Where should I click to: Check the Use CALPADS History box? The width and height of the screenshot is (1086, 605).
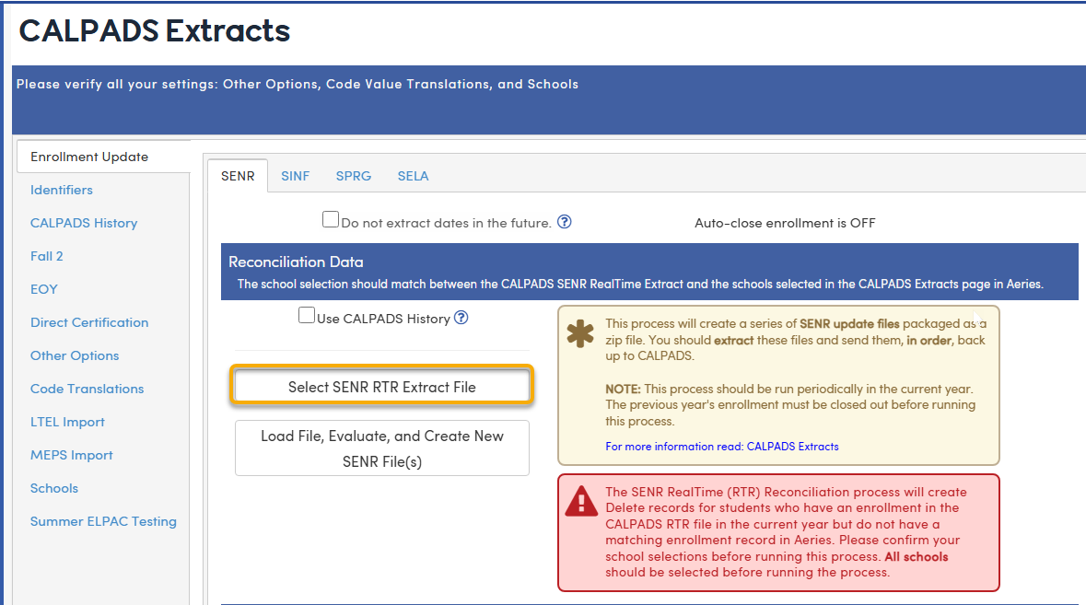tap(306, 315)
